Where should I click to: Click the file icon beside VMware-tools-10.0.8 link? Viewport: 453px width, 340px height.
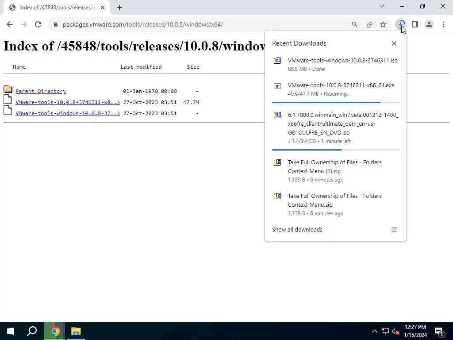click(x=8, y=100)
